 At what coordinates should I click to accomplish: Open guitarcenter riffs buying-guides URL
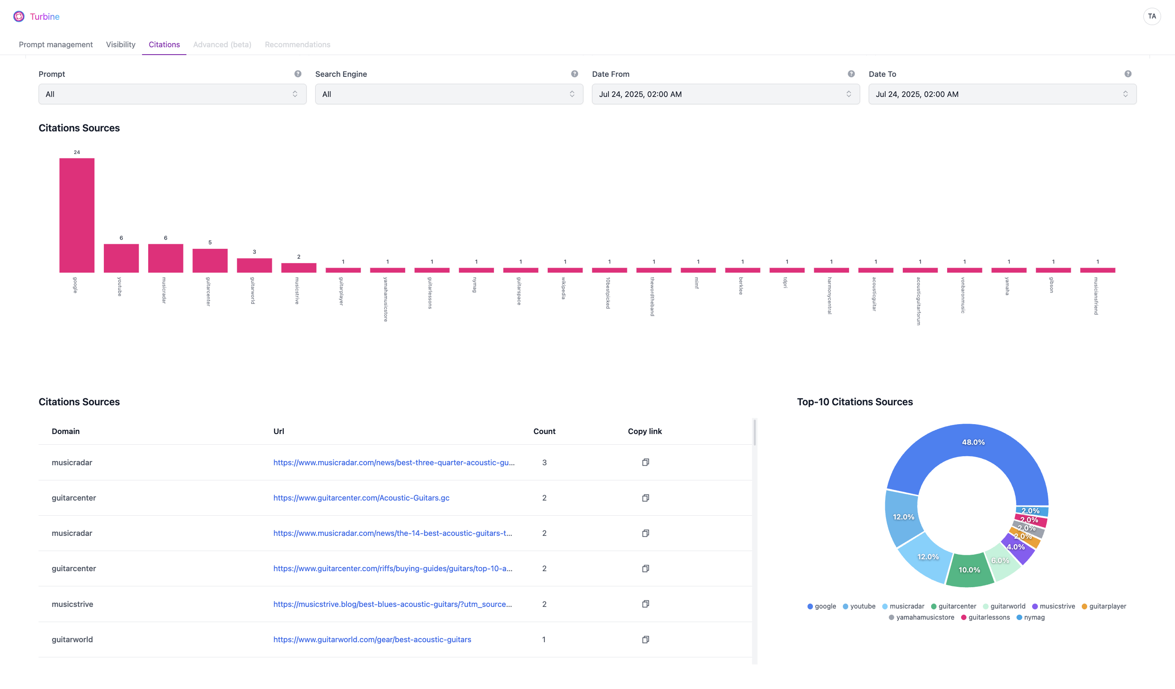[x=392, y=569]
